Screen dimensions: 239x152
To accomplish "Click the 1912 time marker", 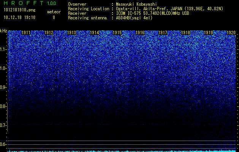I will [49, 33].
